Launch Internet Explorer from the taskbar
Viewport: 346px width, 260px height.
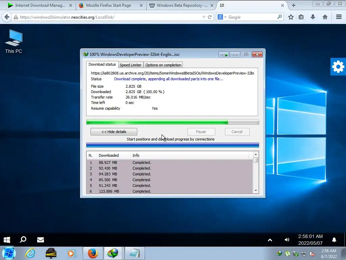[x=30, y=253]
